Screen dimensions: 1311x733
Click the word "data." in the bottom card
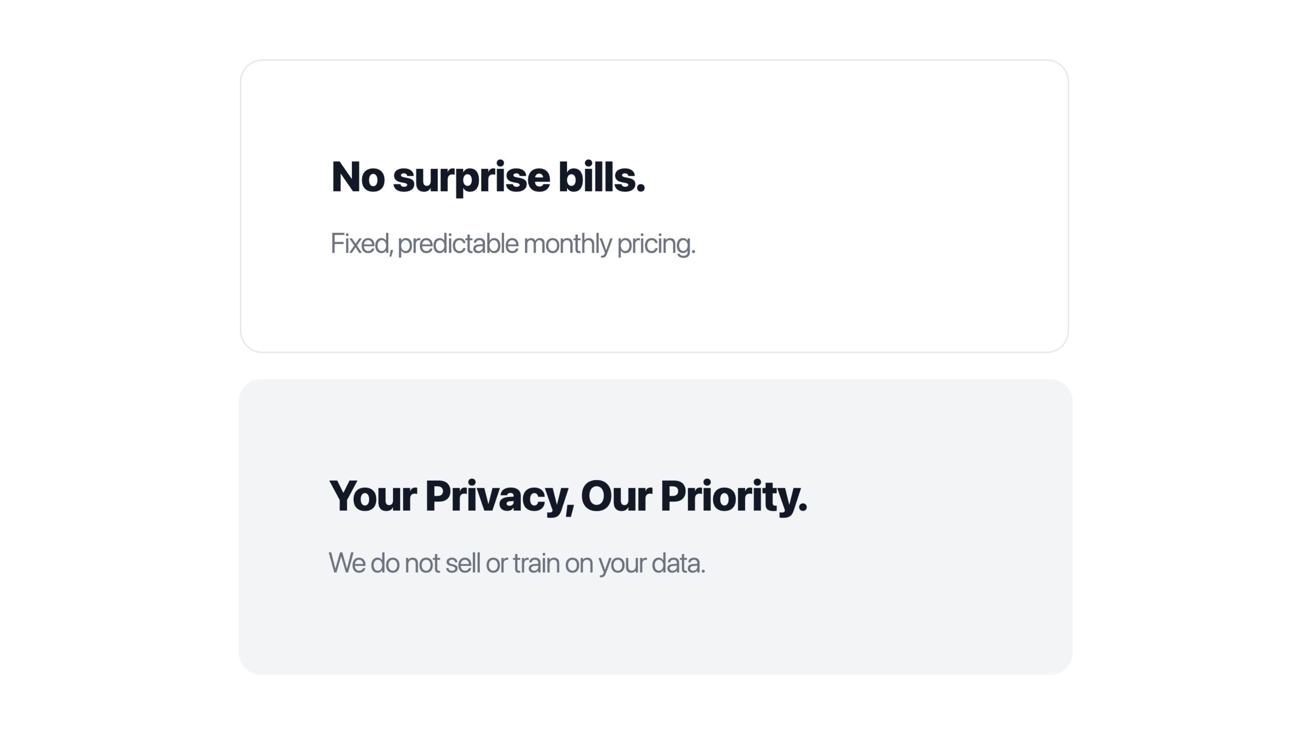679,563
